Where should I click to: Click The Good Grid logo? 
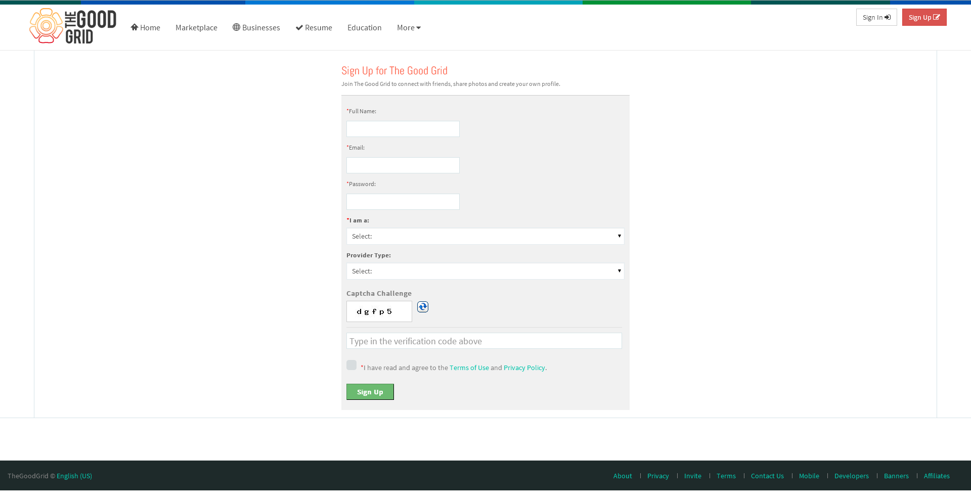point(73,26)
